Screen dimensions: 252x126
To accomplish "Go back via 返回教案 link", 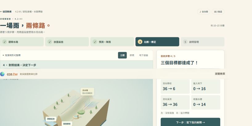I will tap(6, 12).
